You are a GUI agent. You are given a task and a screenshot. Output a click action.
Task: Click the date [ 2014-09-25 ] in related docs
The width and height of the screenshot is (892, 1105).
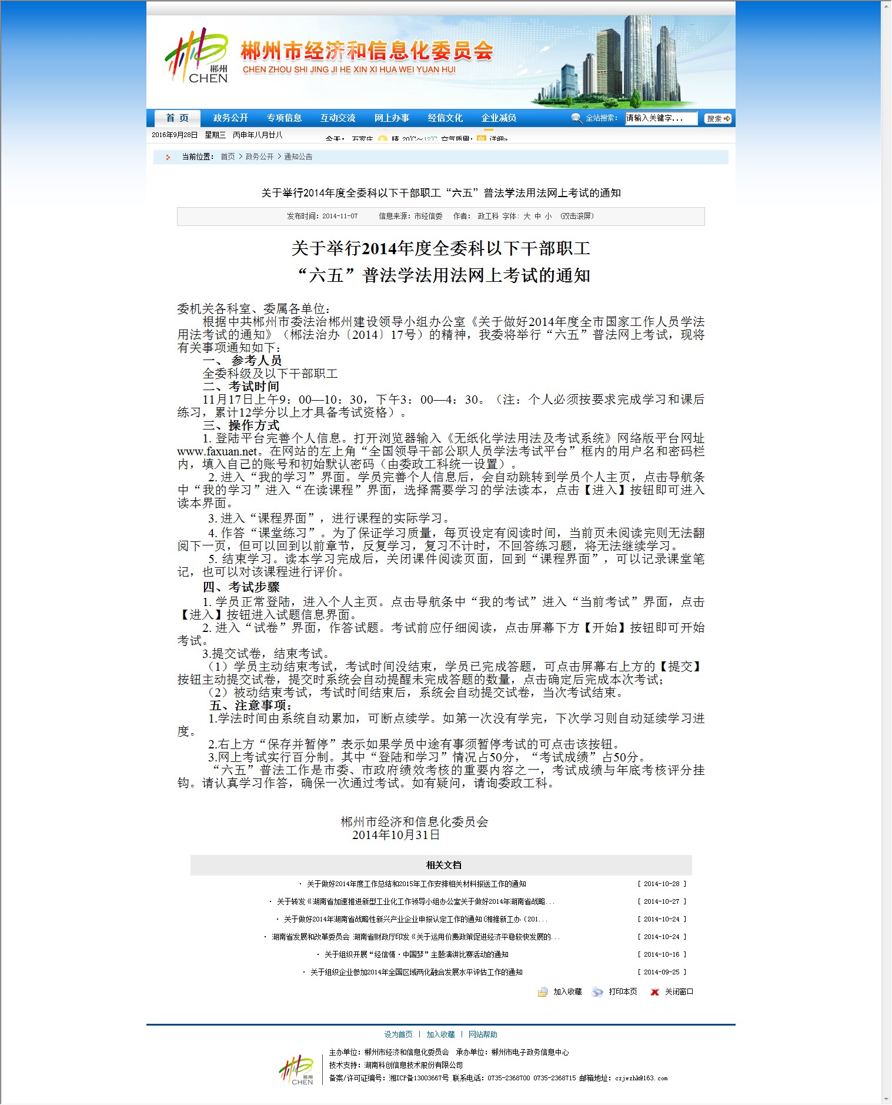(662, 973)
